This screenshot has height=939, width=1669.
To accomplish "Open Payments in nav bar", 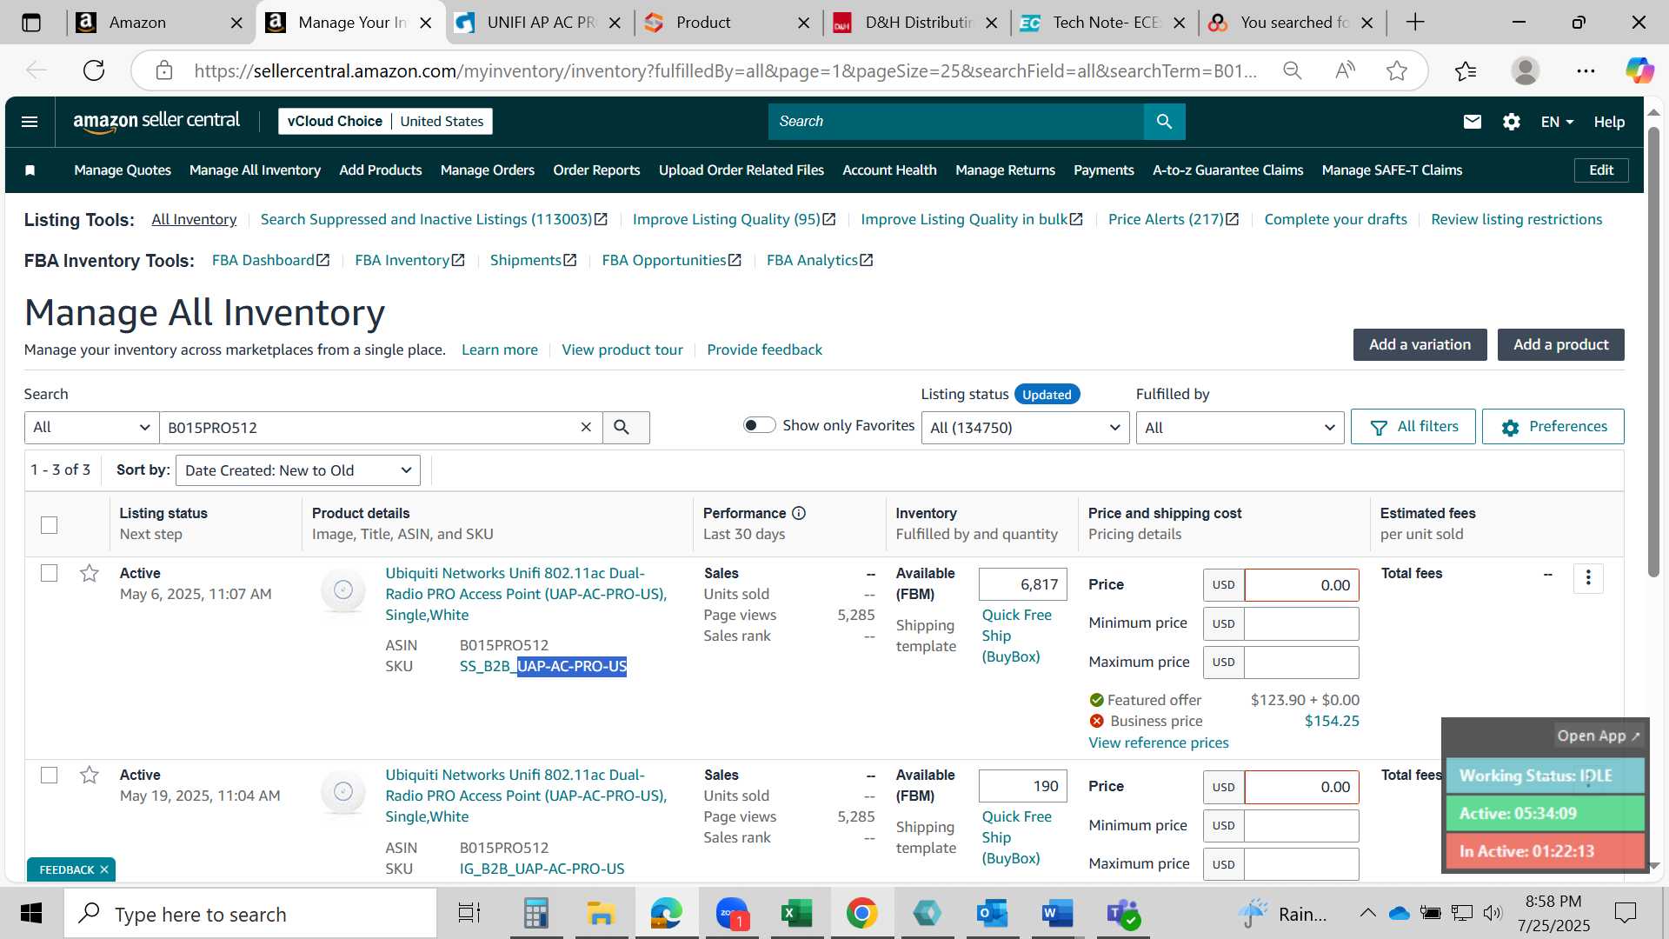I will click(1103, 170).
